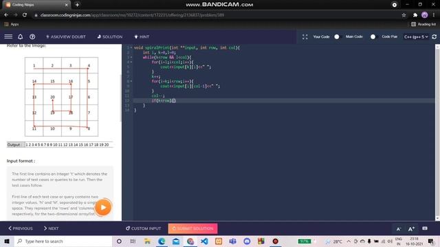Open the keyboard shortcuts icon in the bottom bar
The width and height of the screenshot is (440, 247).
425,228
